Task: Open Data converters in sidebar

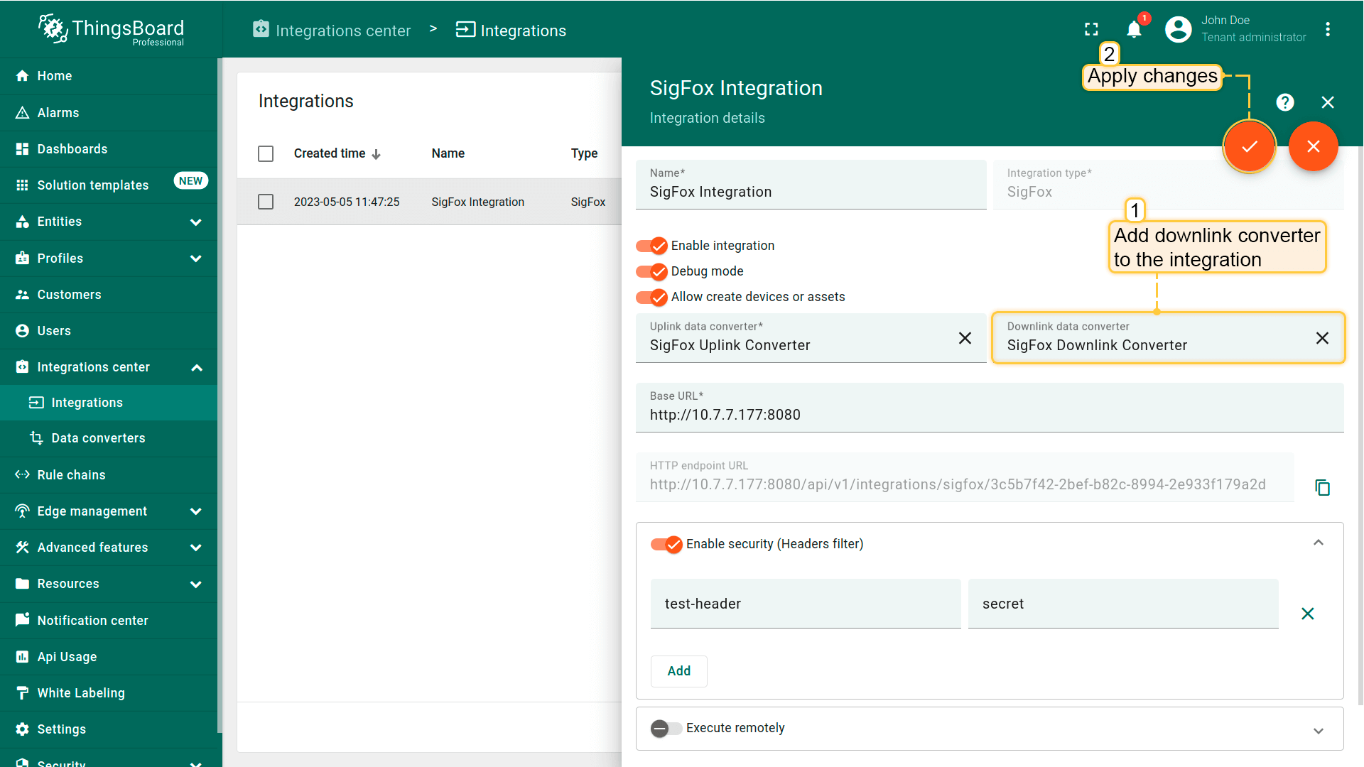Action: pyautogui.click(x=98, y=438)
